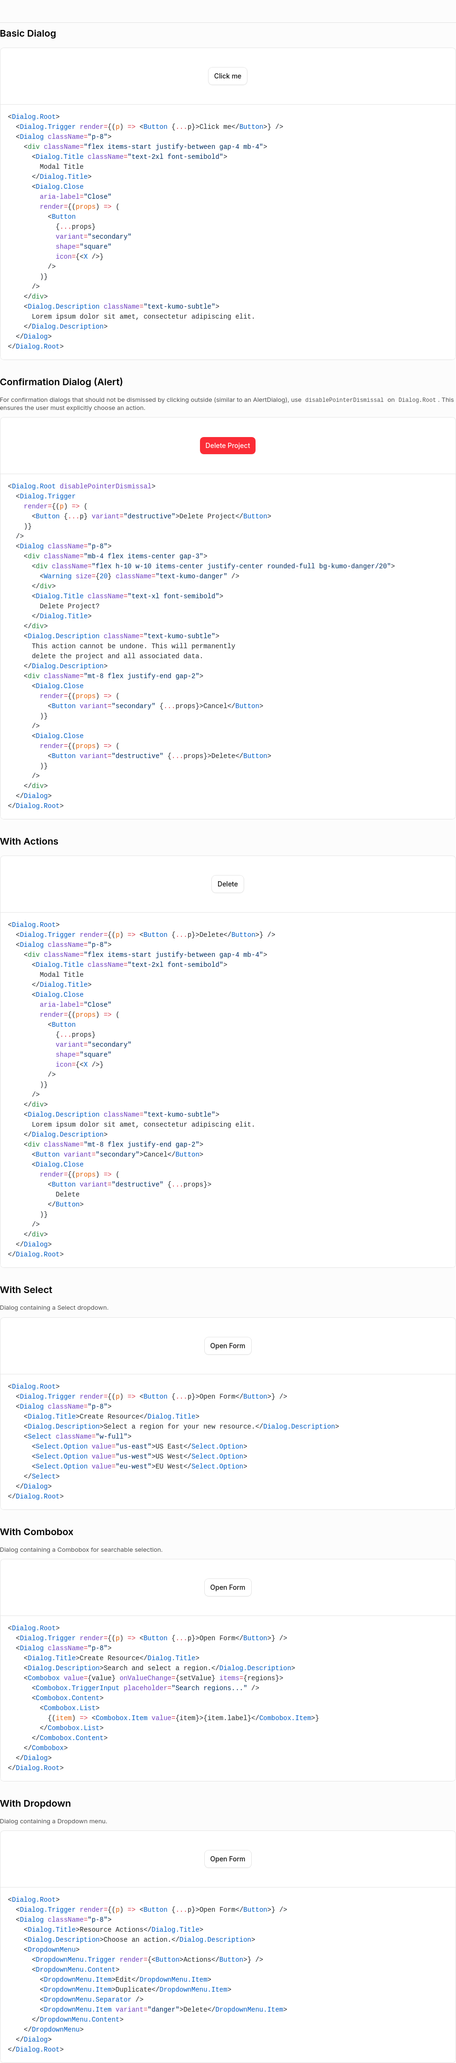
Task: Click "Select a region for your new resource" line
Action: tap(181, 1426)
